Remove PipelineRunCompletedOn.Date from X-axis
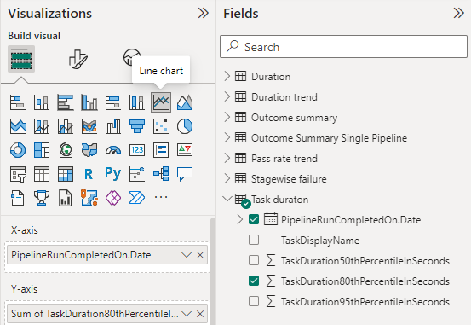 [x=200, y=255]
